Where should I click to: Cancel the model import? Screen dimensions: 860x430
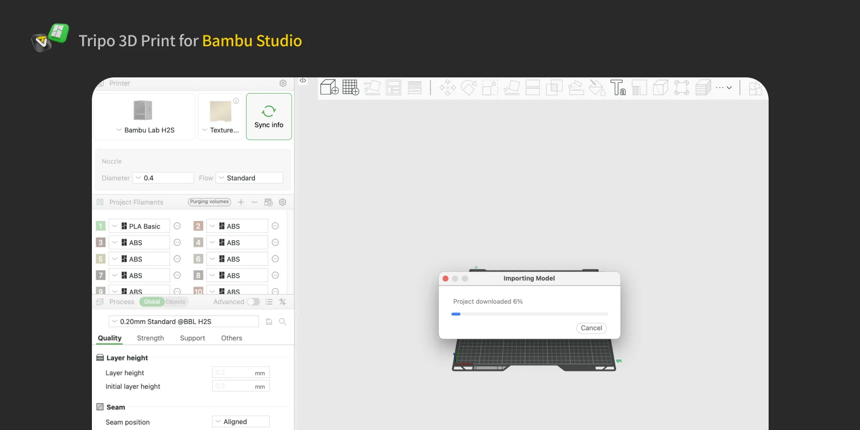click(x=591, y=328)
